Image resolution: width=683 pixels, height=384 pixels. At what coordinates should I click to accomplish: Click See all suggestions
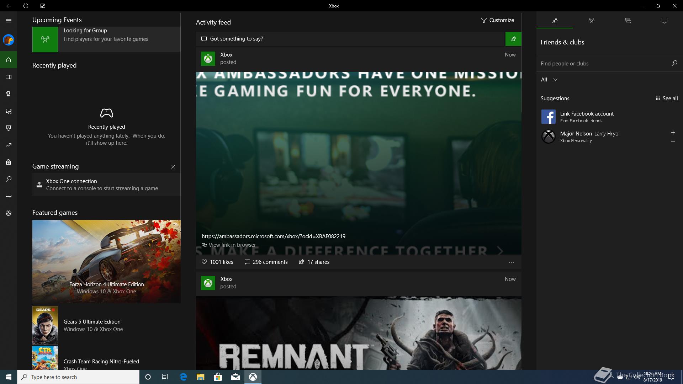click(x=667, y=98)
